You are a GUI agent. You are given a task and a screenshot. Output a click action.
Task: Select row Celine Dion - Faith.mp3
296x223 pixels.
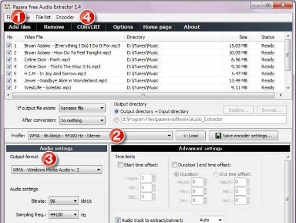(145, 60)
